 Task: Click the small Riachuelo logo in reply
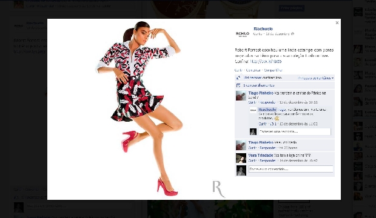(x=253, y=110)
